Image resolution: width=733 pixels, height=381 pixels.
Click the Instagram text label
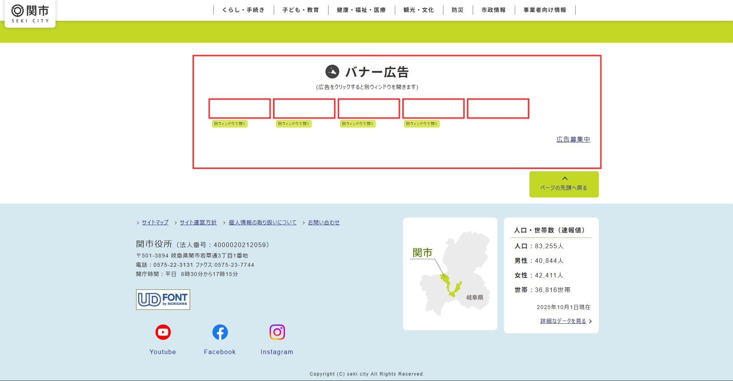(x=277, y=352)
